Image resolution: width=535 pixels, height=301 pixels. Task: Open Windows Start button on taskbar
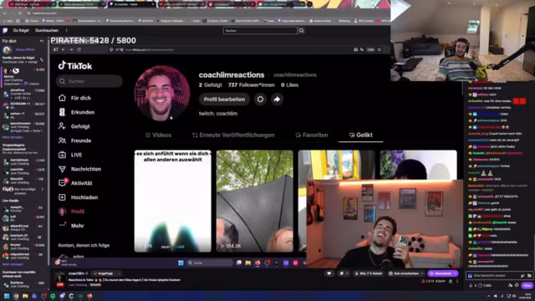point(7,296)
